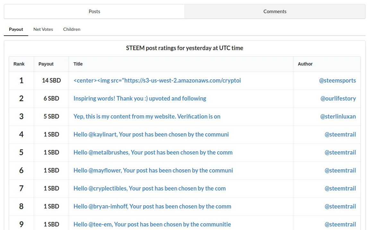Click the '14 SBD' payout cell

click(x=51, y=81)
